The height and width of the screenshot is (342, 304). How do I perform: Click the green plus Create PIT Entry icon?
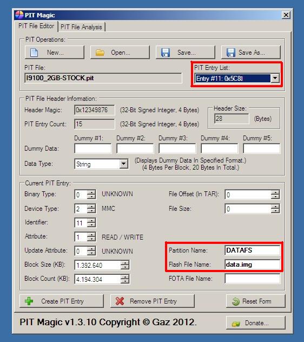click(x=29, y=301)
